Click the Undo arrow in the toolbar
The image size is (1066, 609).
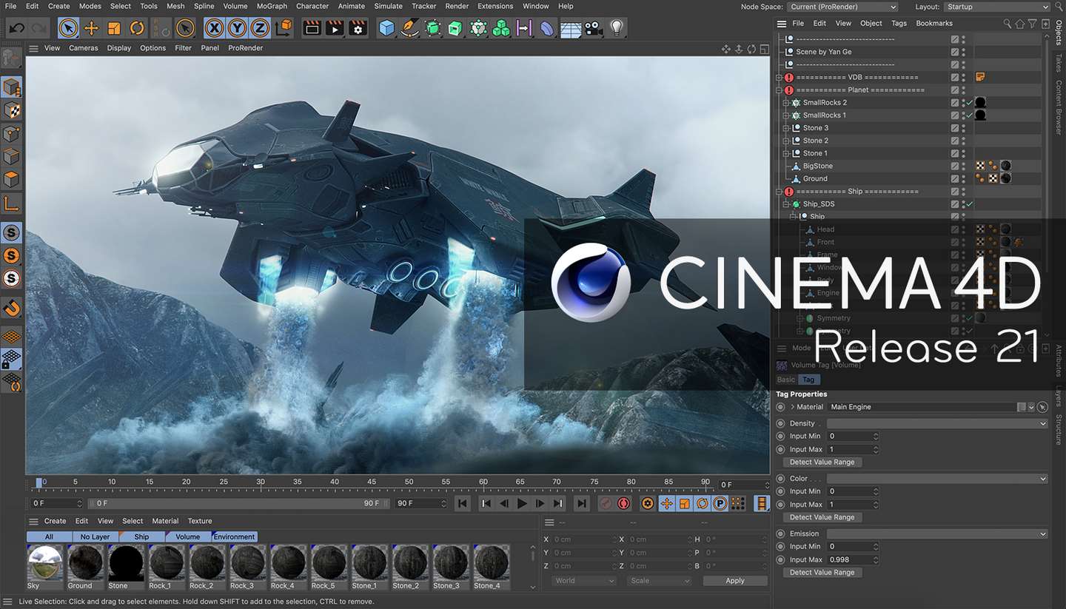[16, 29]
